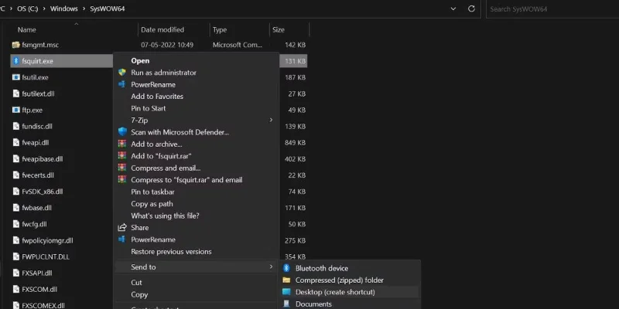Click the Windows breadcrumb in address bar

tap(64, 8)
